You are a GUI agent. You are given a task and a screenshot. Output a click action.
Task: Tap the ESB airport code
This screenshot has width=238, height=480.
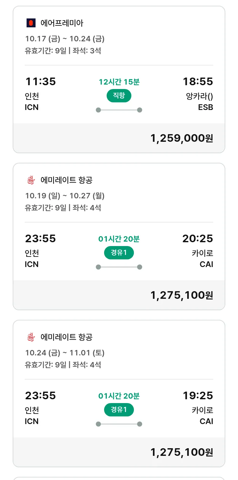pos(205,107)
